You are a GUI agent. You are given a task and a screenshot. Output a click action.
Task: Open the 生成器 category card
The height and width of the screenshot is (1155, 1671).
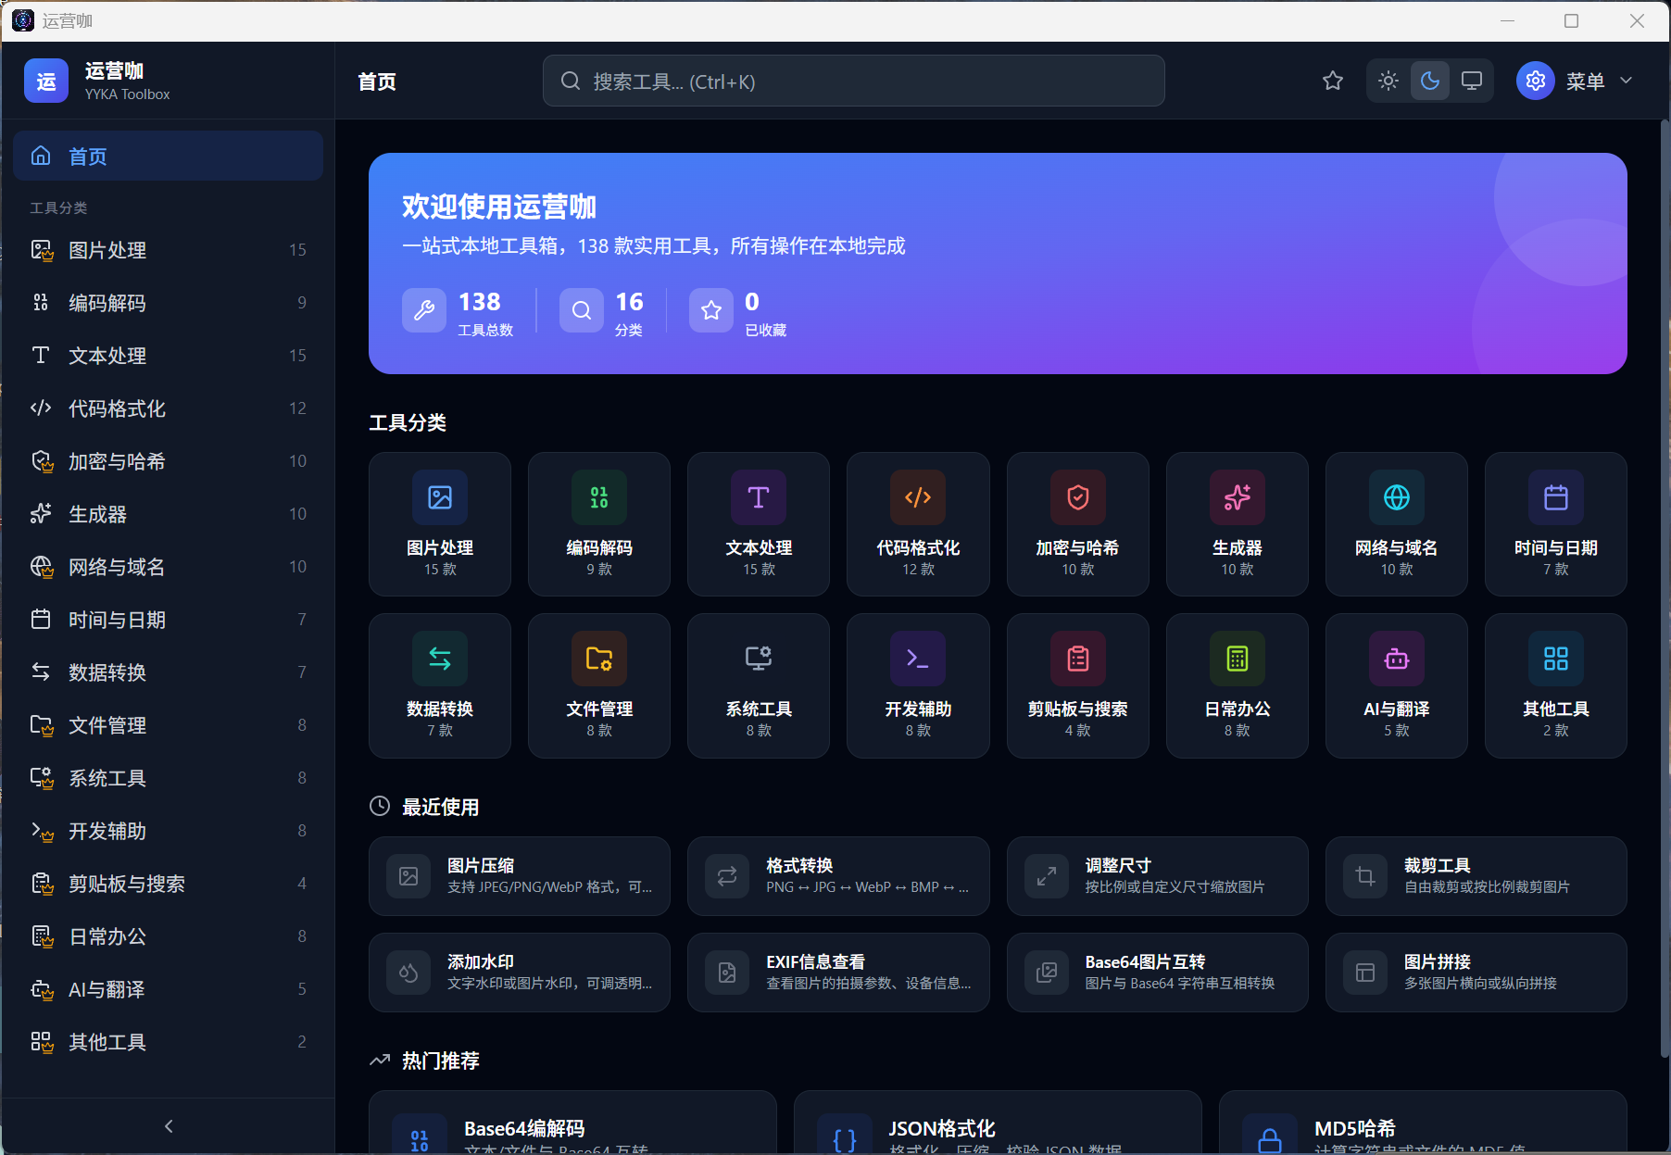1238,524
